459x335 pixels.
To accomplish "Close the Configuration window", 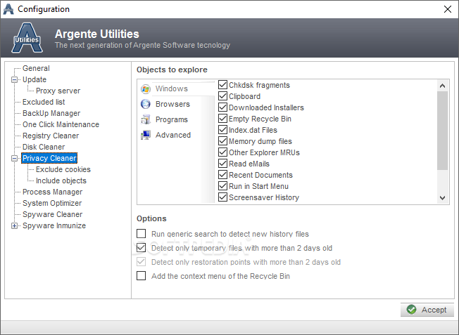I will (447, 9).
